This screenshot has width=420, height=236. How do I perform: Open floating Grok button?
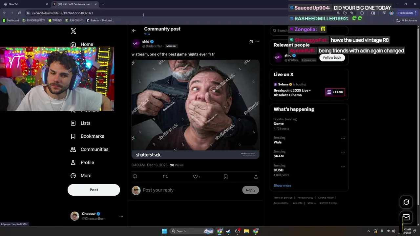coord(406,202)
